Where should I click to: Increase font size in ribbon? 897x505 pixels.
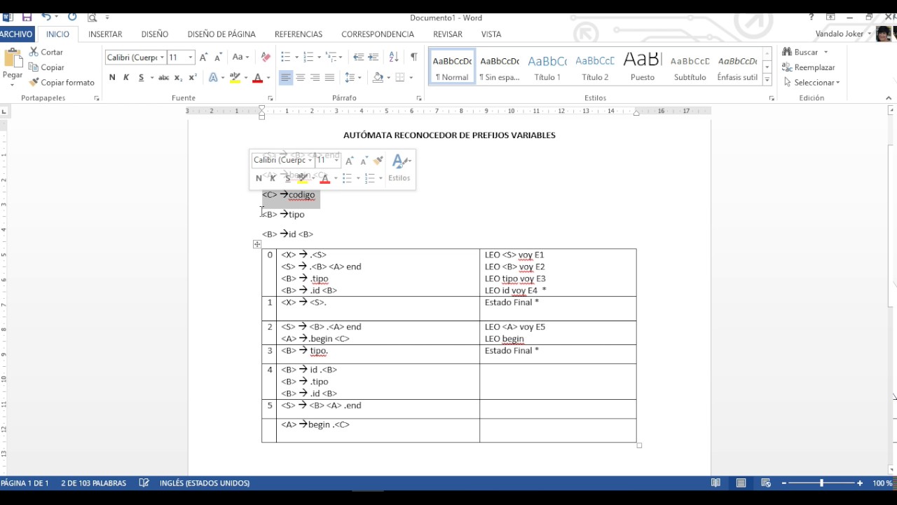203,57
